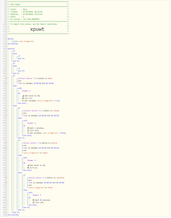The image size is (171, 218).
Task: Click trigger bolt icon on line 60
Action: tap(6, 148)
